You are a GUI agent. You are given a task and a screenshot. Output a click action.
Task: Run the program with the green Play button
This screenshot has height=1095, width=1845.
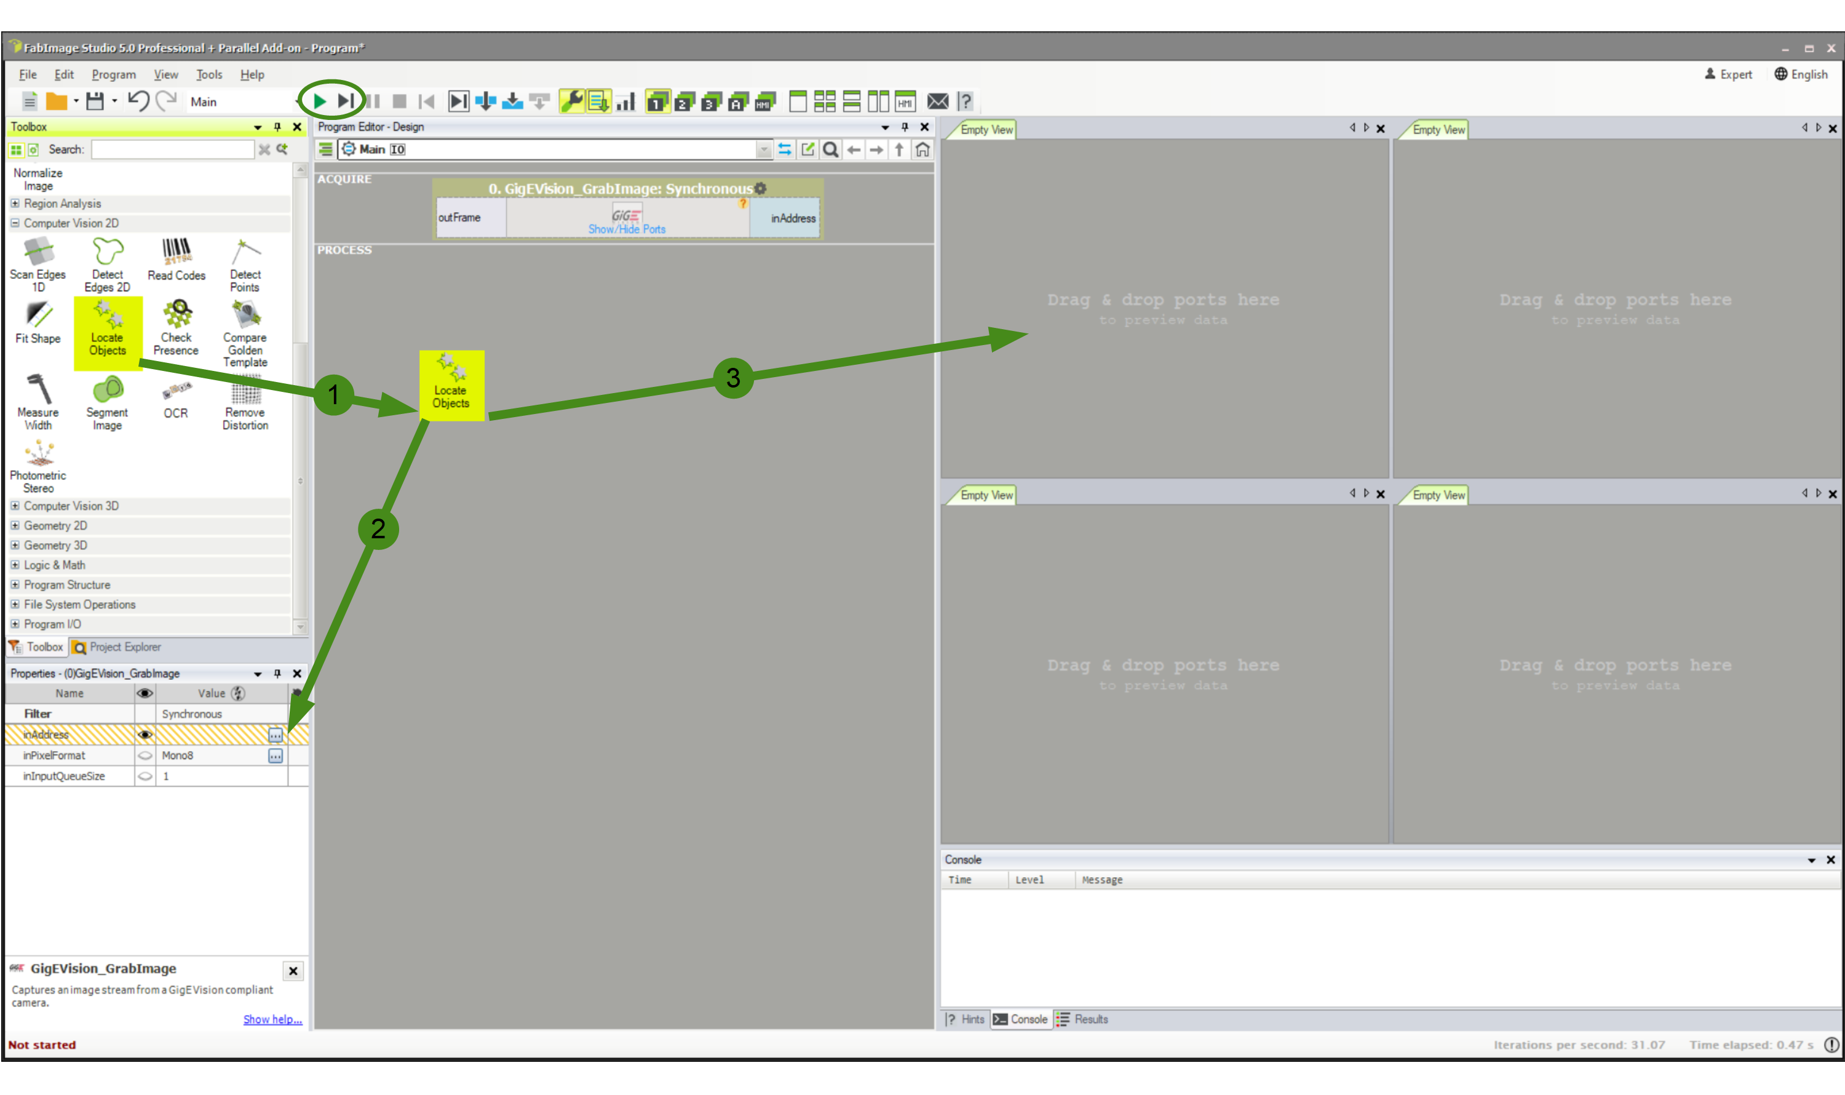(319, 101)
